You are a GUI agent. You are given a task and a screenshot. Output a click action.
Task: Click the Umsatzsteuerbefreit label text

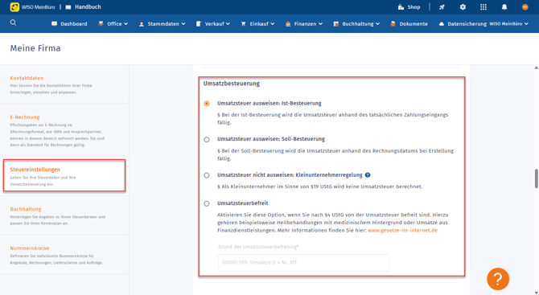click(243, 203)
